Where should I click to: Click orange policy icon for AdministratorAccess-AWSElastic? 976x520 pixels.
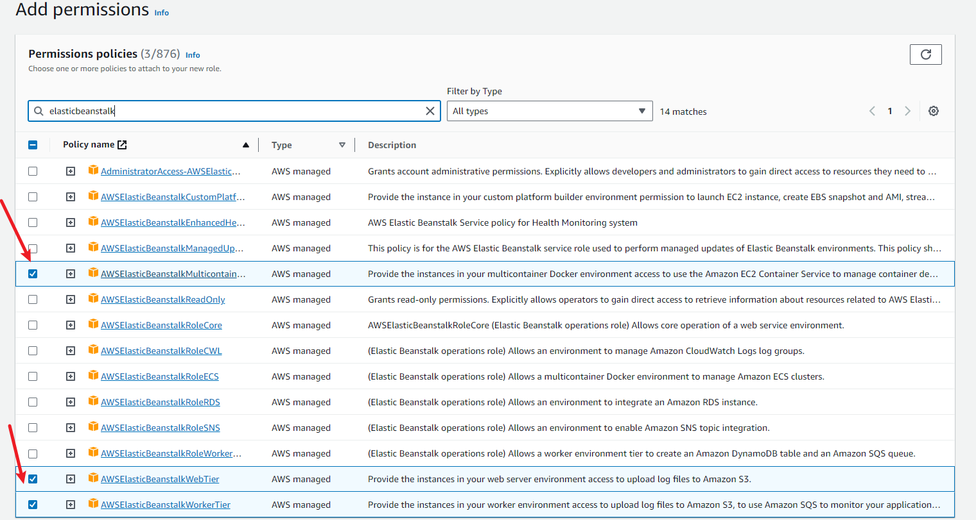pos(93,170)
